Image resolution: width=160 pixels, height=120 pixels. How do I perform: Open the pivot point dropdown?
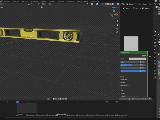(x=39, y=4)
